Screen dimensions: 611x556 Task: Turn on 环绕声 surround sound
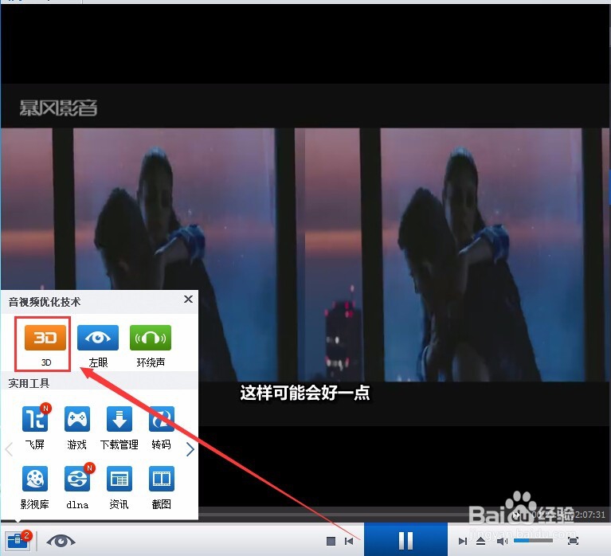click(x=151, y=338)
